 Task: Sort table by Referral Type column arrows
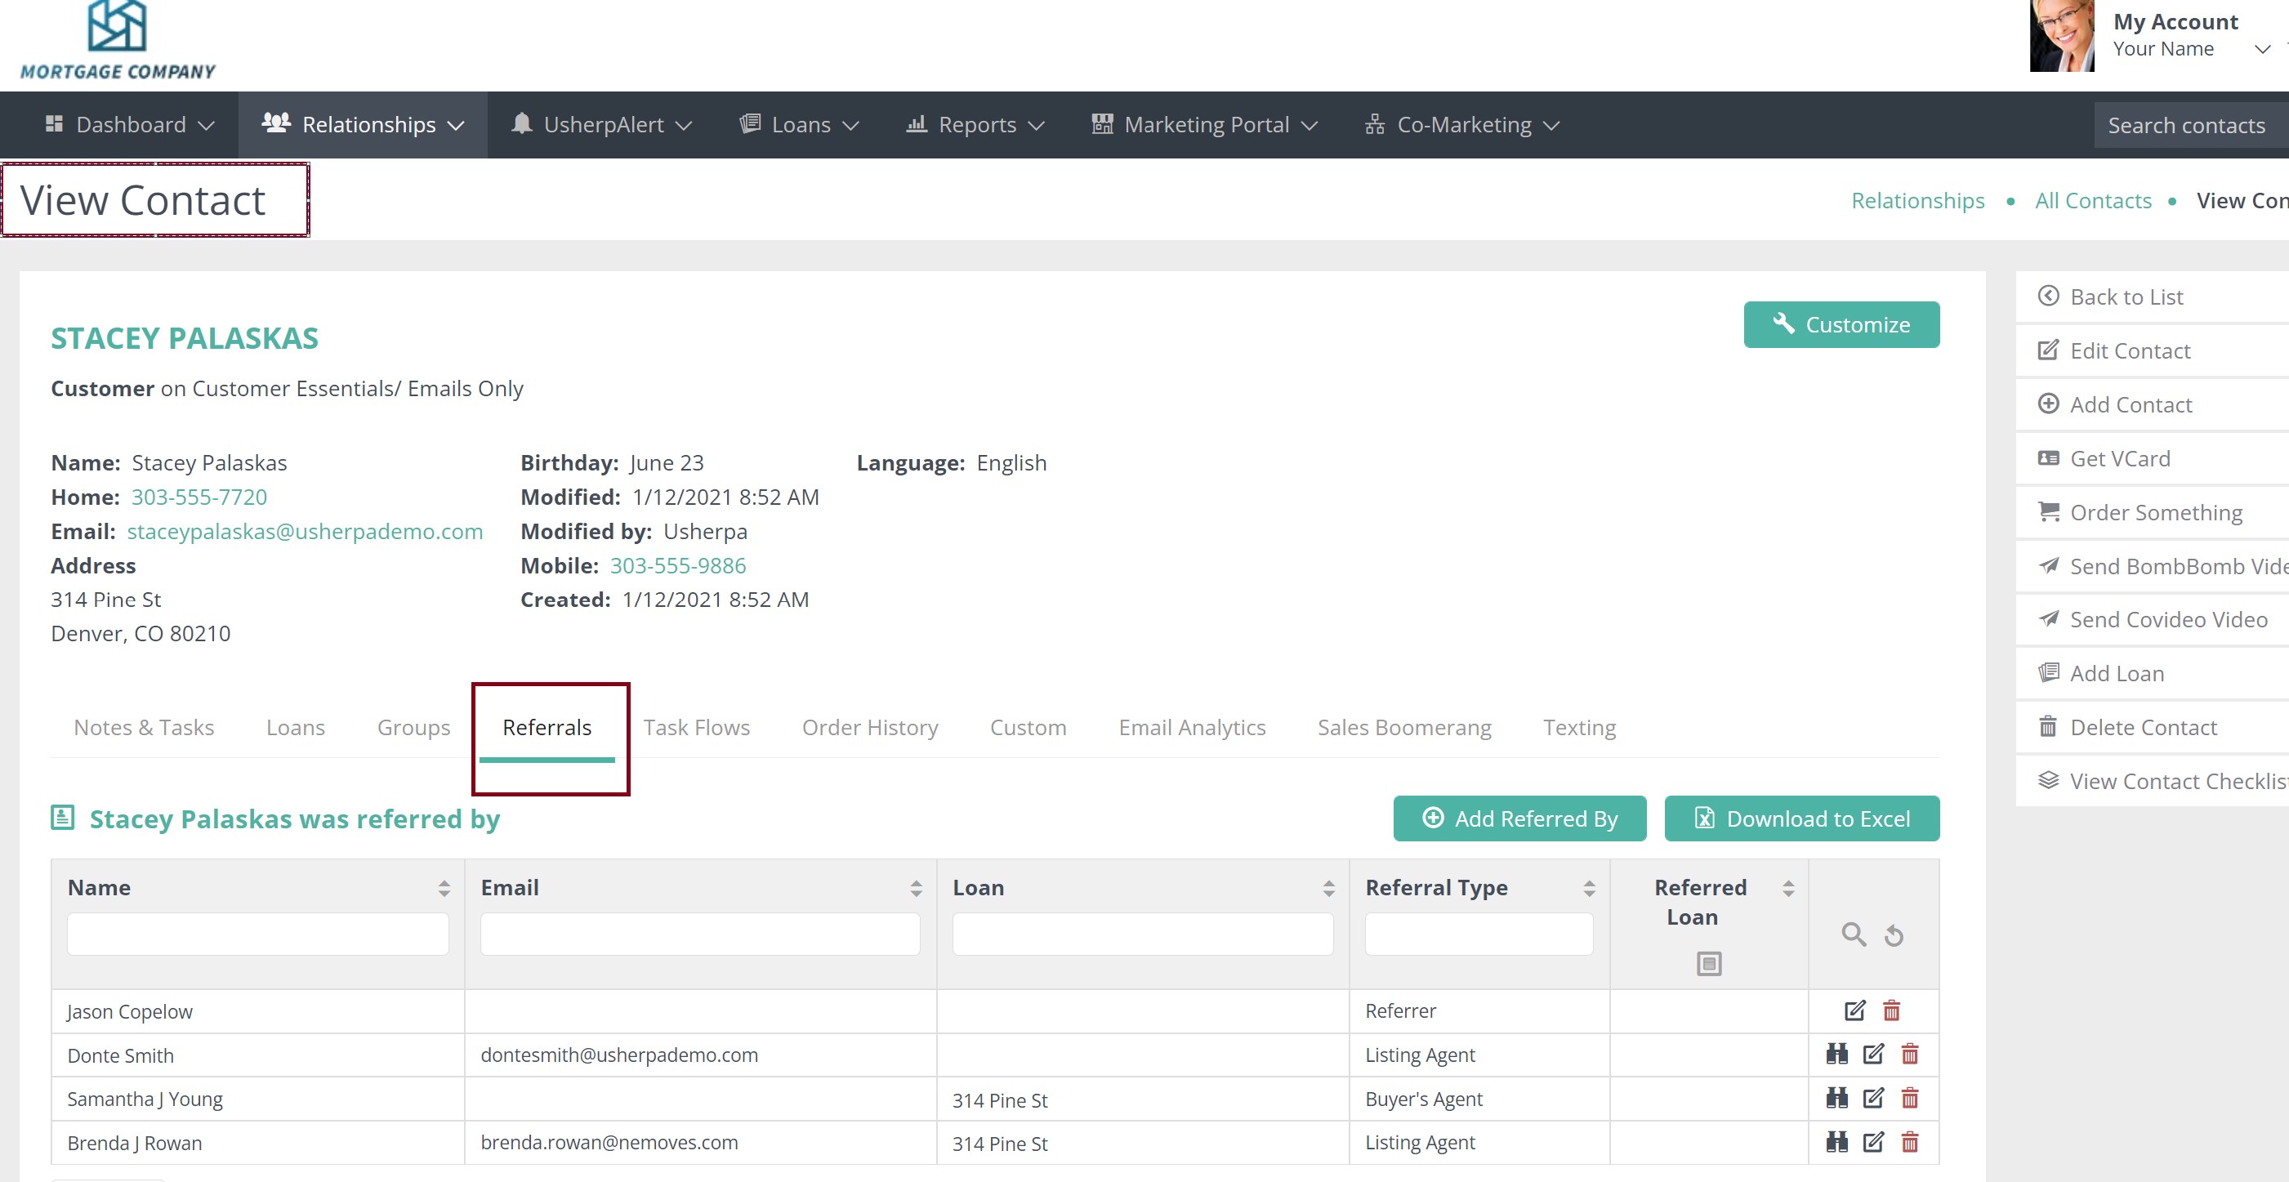point(1589,888)
